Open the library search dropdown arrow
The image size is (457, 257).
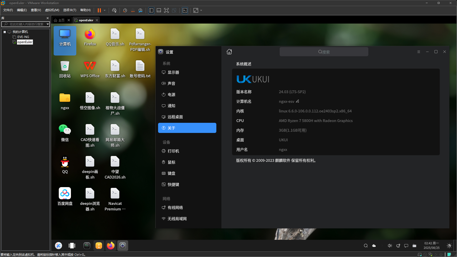pyautogui.click(x=48, y=24)
